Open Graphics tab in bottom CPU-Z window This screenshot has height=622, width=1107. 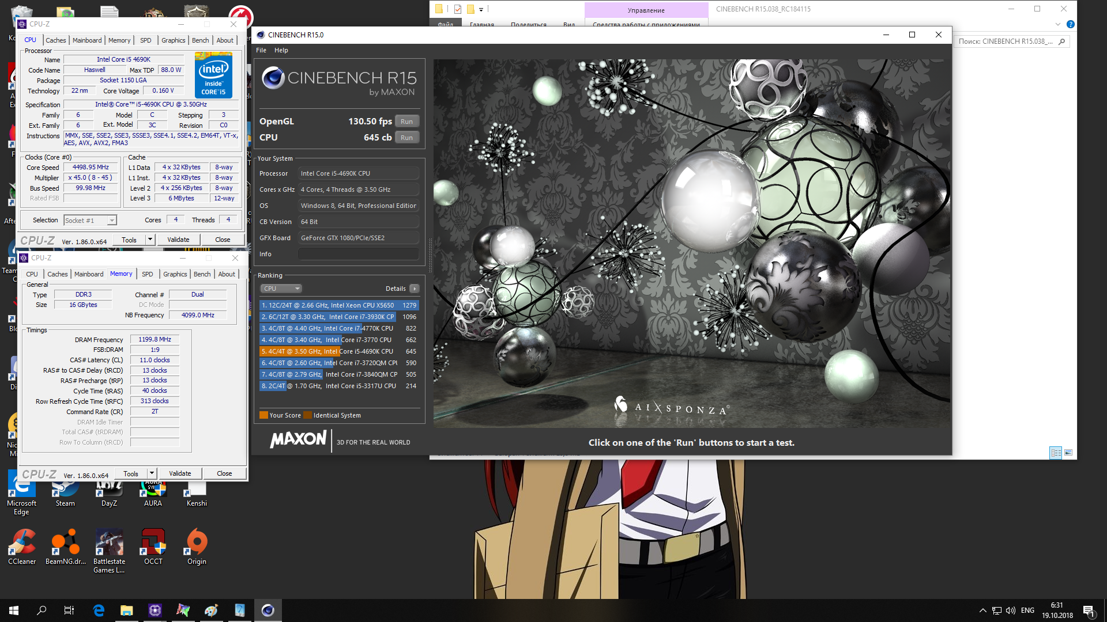tap(175, 274)
